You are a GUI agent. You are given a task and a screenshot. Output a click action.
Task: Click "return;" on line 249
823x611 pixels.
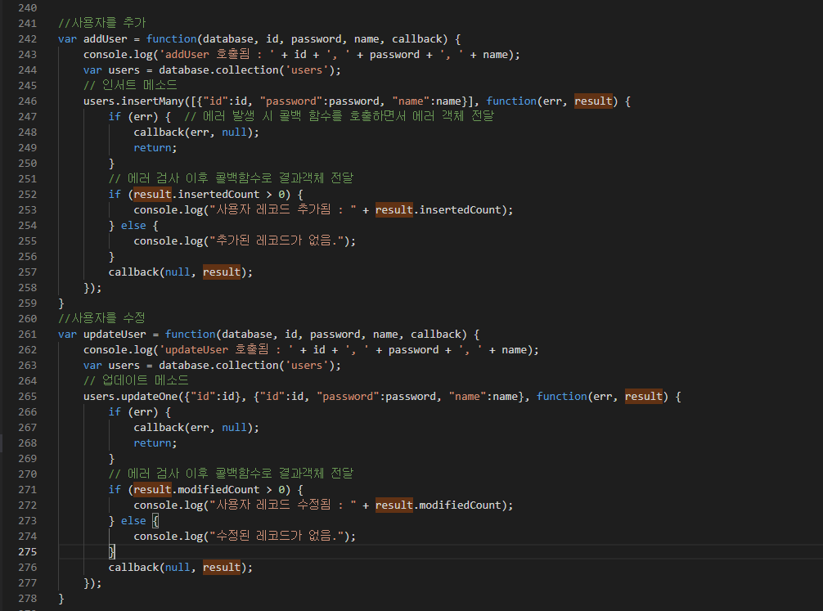click(155, 147)
